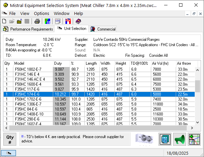Click the status bar unit cooler icon
Image resolution: width=204 pixels, height=157 pixels.
8,153
